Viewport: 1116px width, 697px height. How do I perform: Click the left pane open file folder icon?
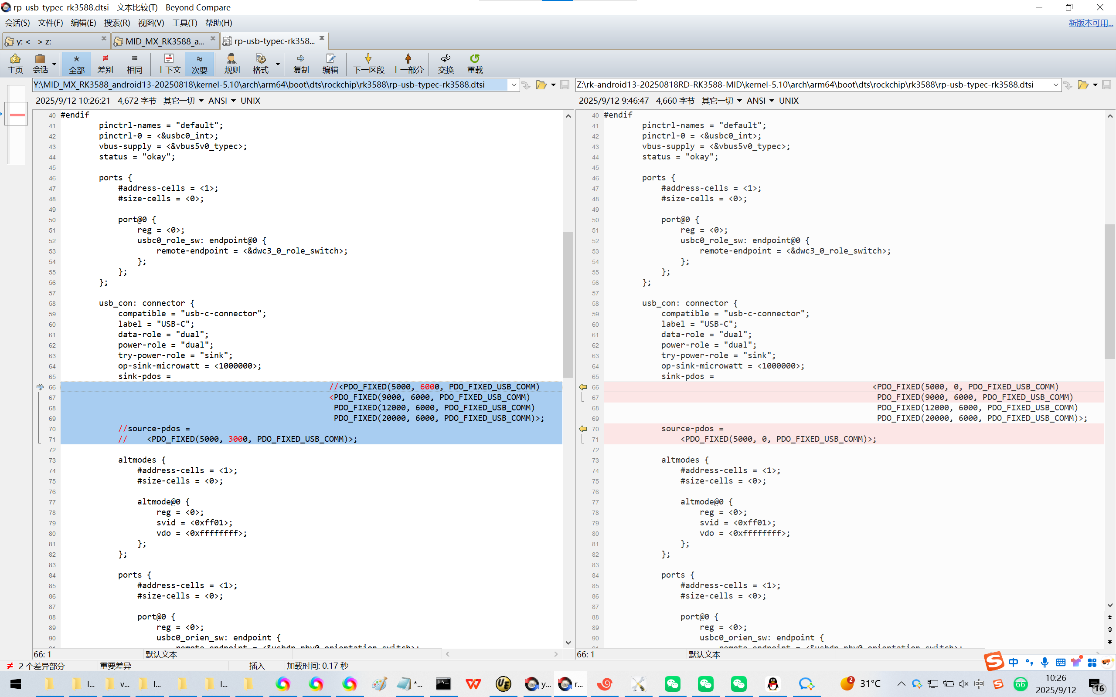[x=541, y=85]
